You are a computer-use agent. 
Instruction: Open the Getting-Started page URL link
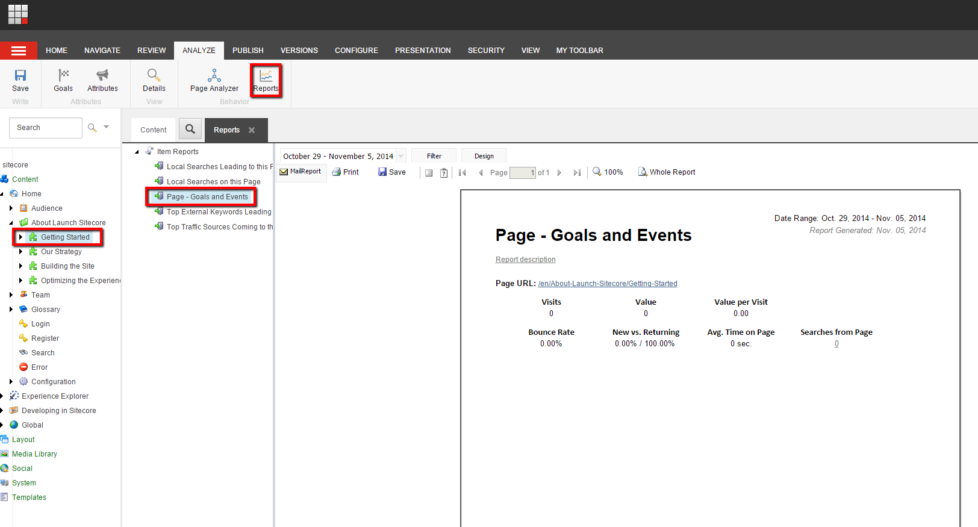point(608,284)
